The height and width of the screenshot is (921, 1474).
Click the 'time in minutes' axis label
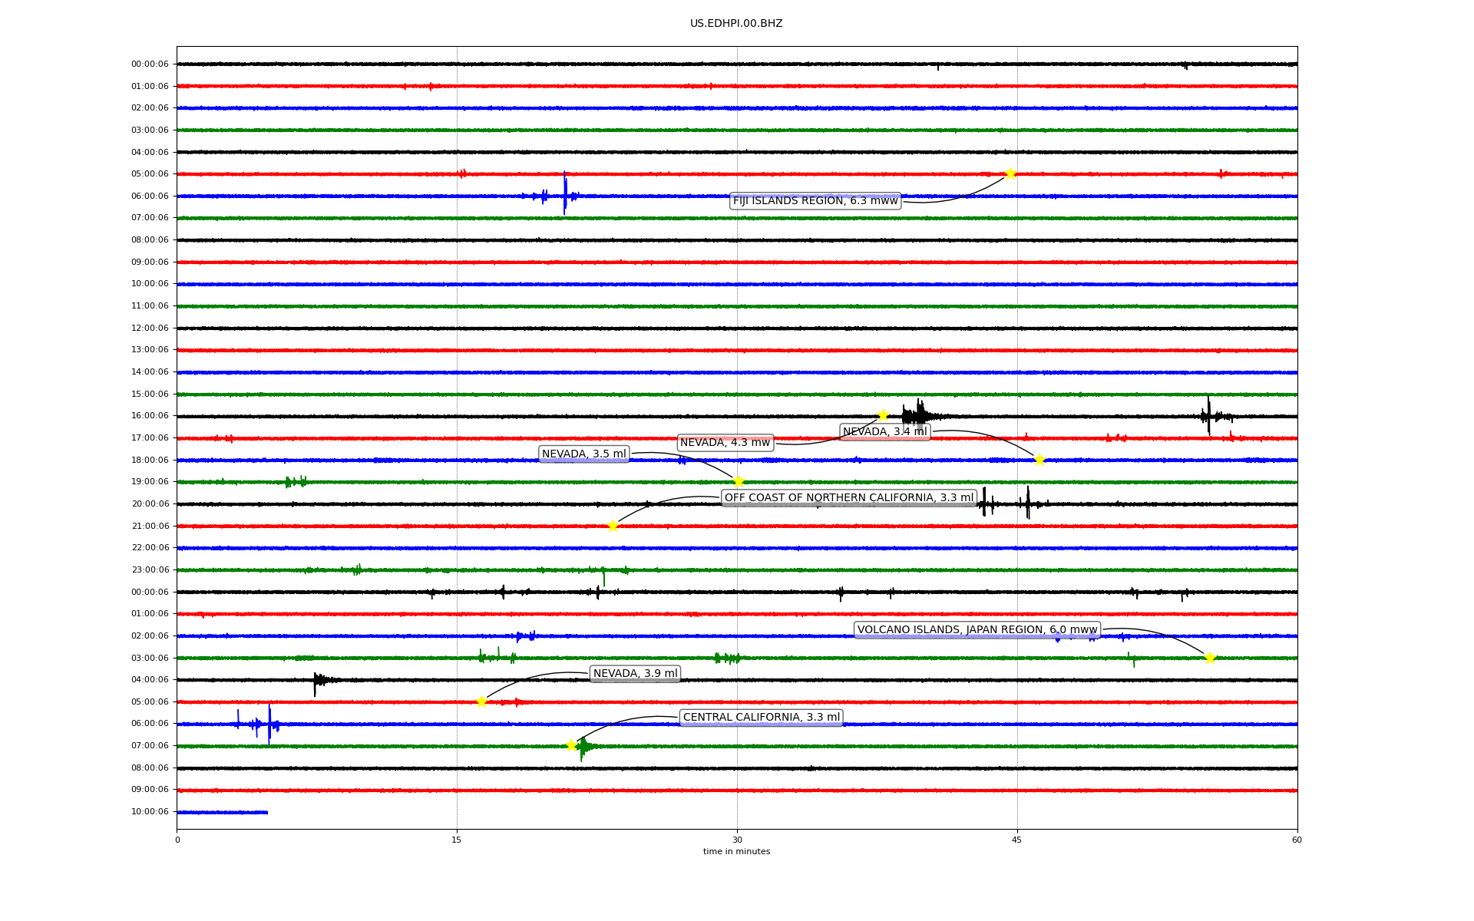pos(736,852)
